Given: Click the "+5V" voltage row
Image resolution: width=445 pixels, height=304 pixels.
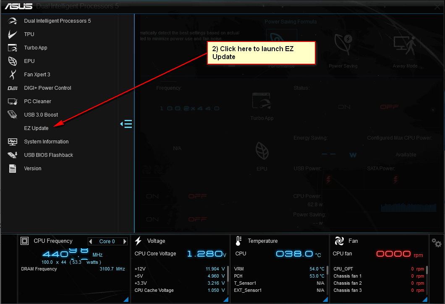Looking at the screenshot, I should click(x=180, y=276).
